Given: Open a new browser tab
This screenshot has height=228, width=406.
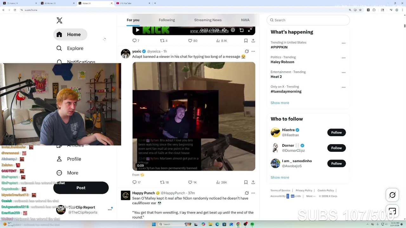Looking at the screenshot, I should [155, 3].
